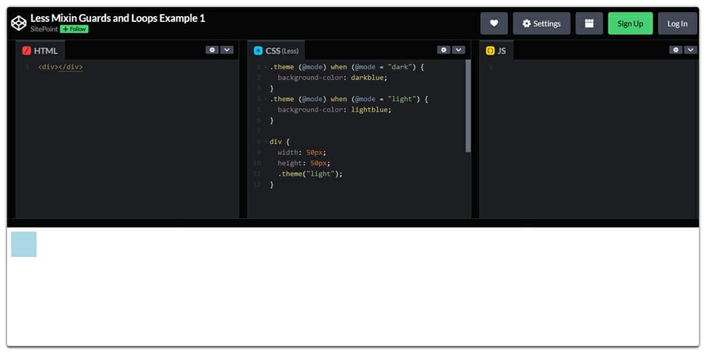
Task: Follow SitePoint with the Follow button
Action: tap(74, 29)
